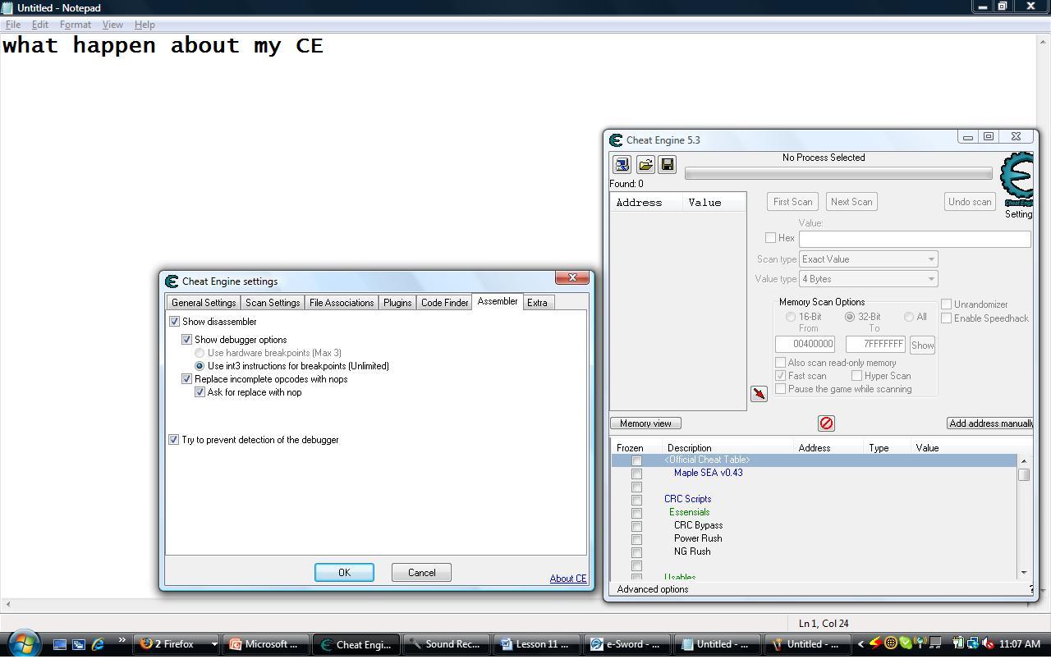Image resolution: width=1051 pixels, height=659 pixels.
Task: Select Use hardware breakpoints (Max 3)
Action: click(200, 353)
